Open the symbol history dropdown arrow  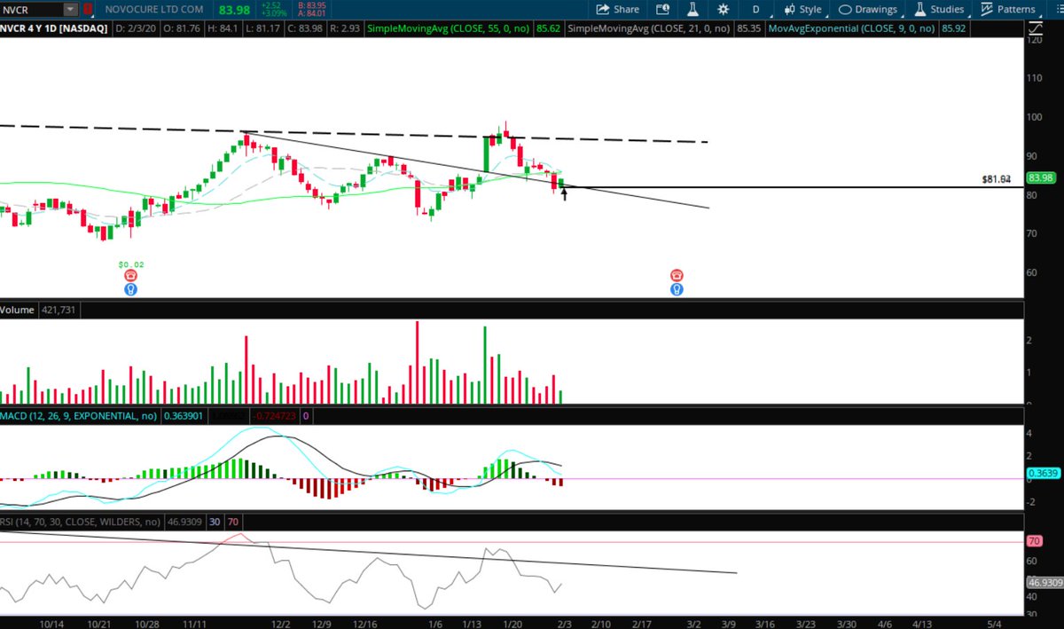(x=70, y=9)
